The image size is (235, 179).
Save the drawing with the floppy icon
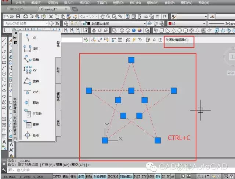pyautogui.click(x=18, y=16)
